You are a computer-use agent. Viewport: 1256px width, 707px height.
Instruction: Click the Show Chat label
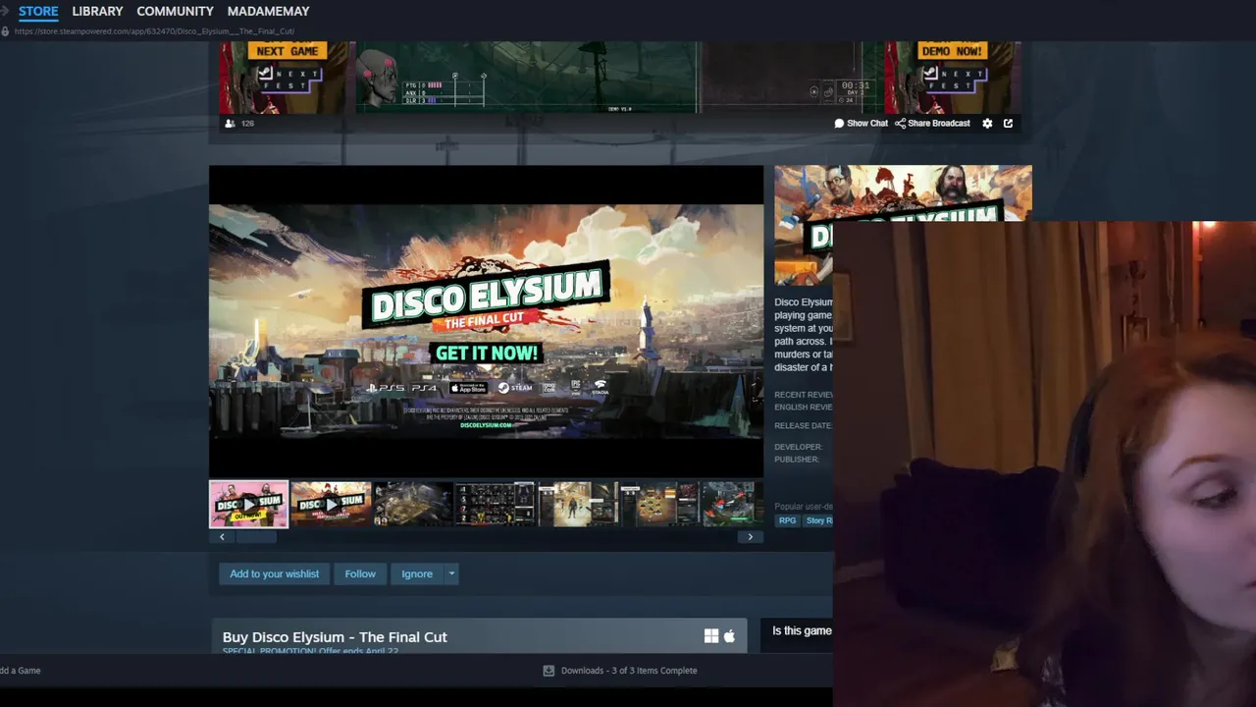click(x=867, y=124)
